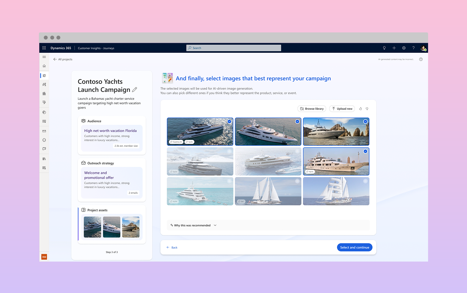This screenshot has height=293, width=467.
Task: Click the pencil icon to edit campaign title
Action: (135, 90)
